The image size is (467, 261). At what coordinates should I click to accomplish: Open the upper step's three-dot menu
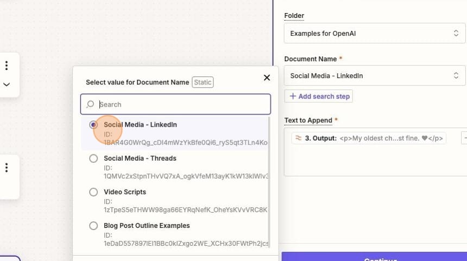coord(7,66)
